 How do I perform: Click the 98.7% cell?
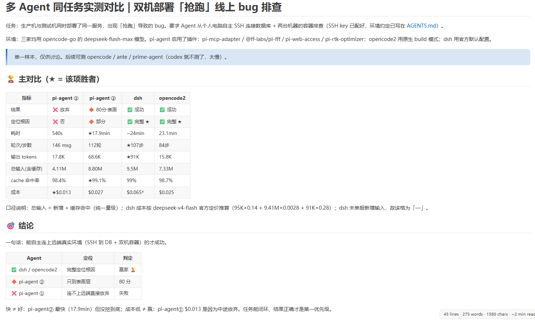pyautogui.click(x=172, y=180)
